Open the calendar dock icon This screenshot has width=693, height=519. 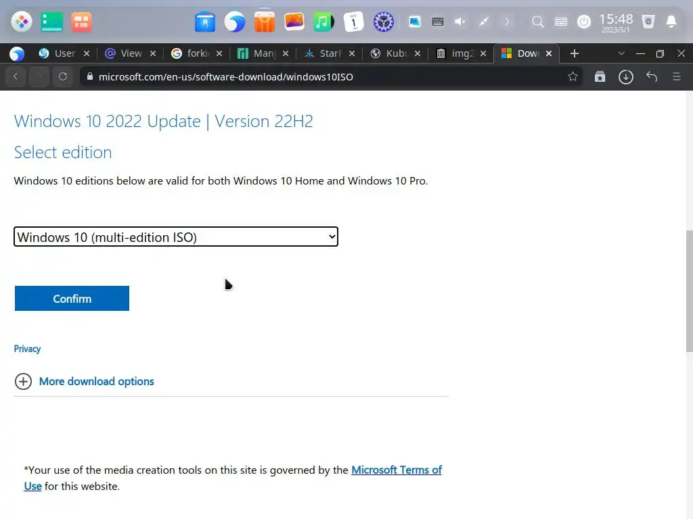tap(353, 22)
